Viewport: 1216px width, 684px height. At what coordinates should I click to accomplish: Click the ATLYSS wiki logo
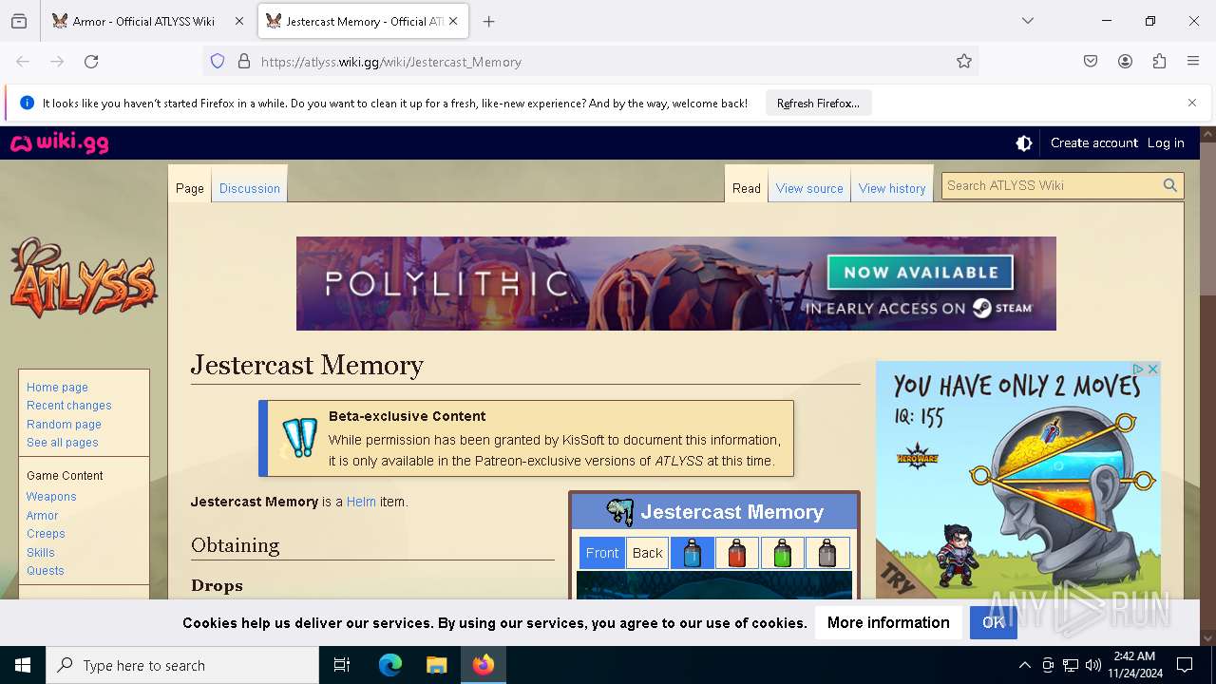click(x=84, y=277)
